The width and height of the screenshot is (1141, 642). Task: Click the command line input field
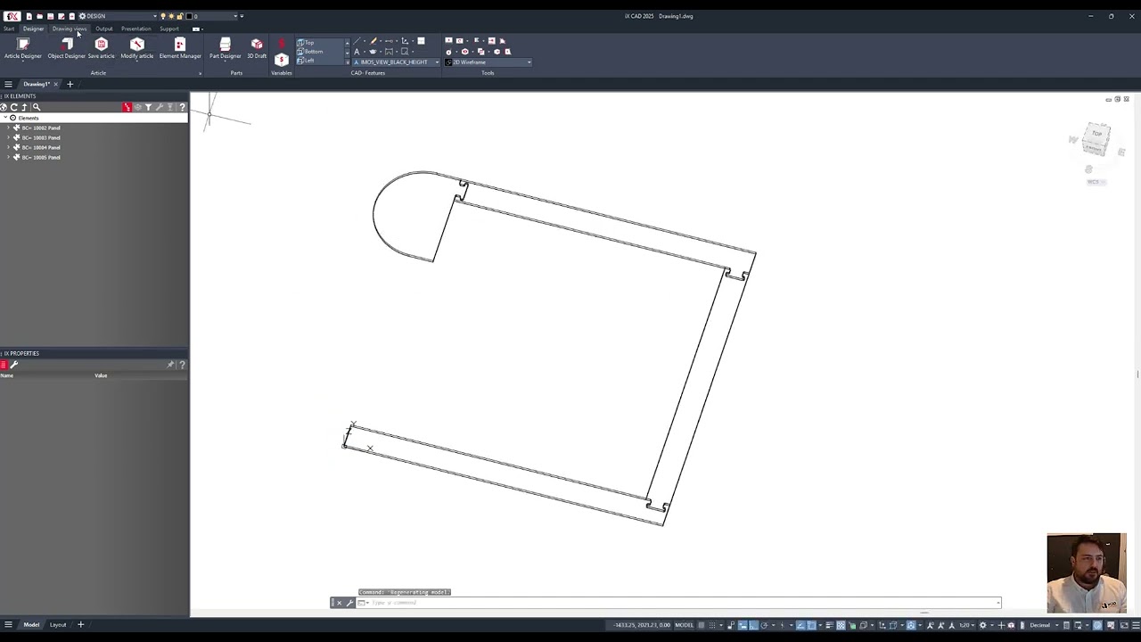coord(682,603)
